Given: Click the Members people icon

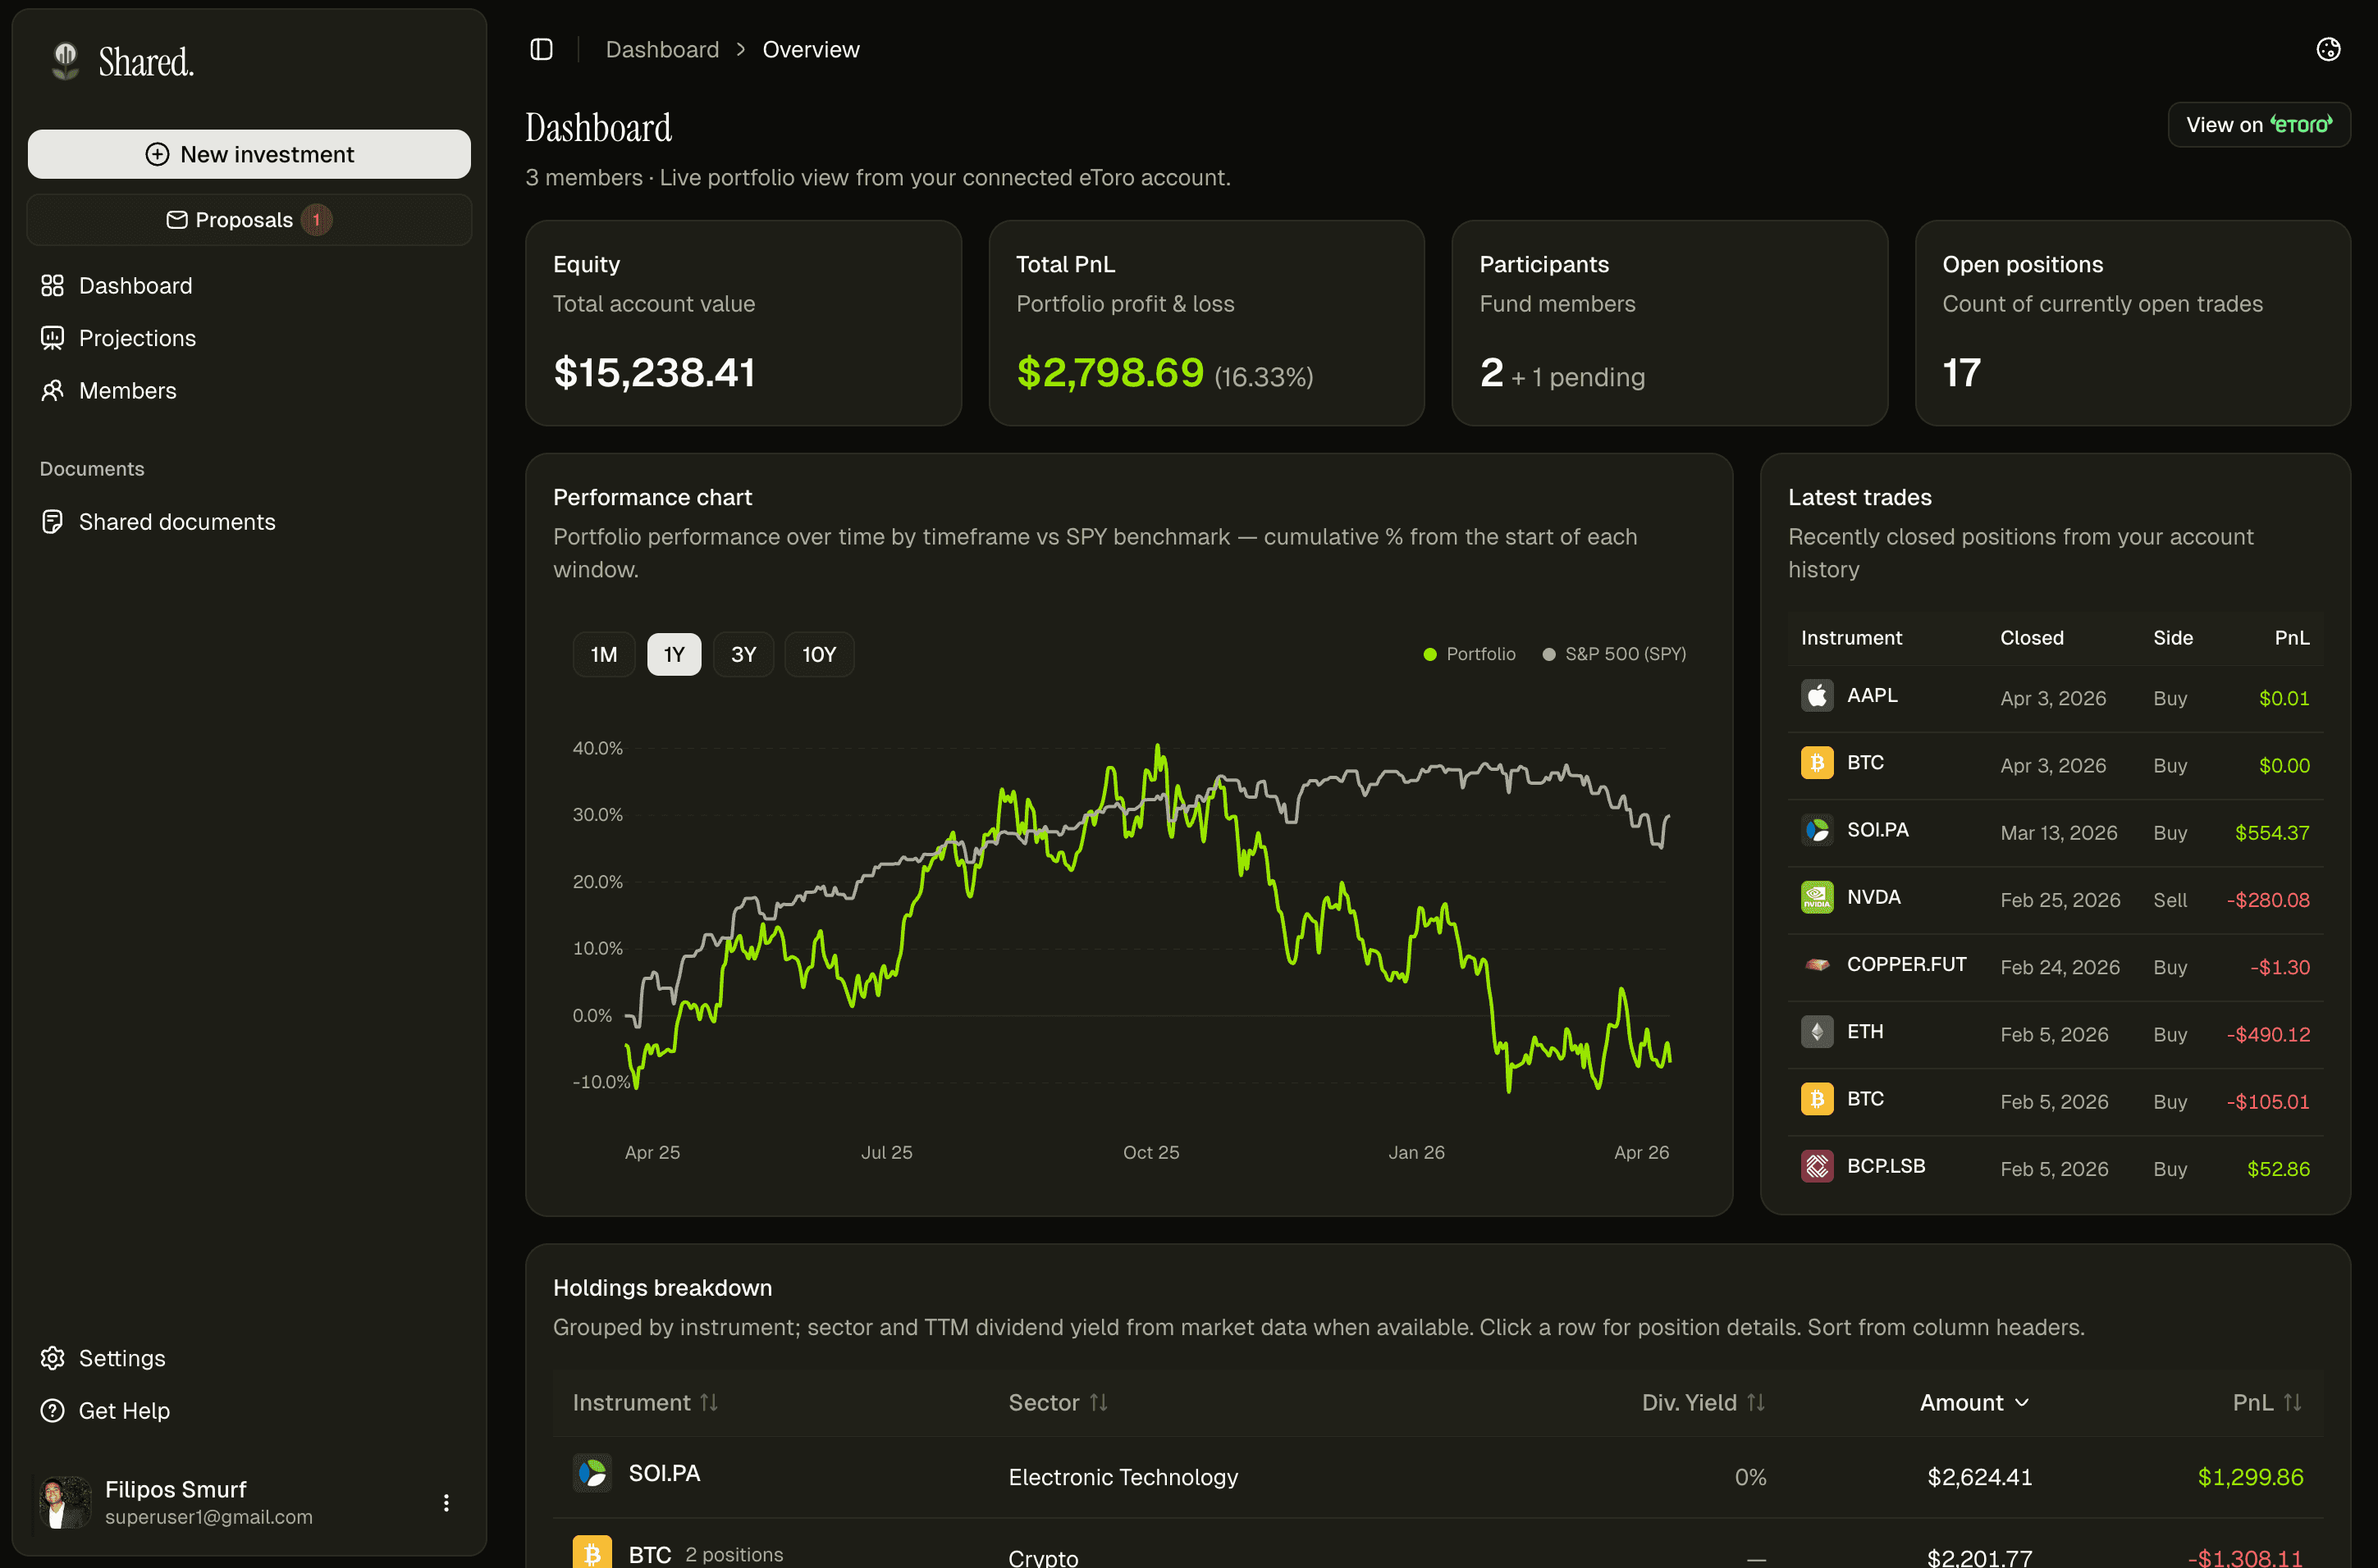Looking at the screenshot, I should point(53,390).
